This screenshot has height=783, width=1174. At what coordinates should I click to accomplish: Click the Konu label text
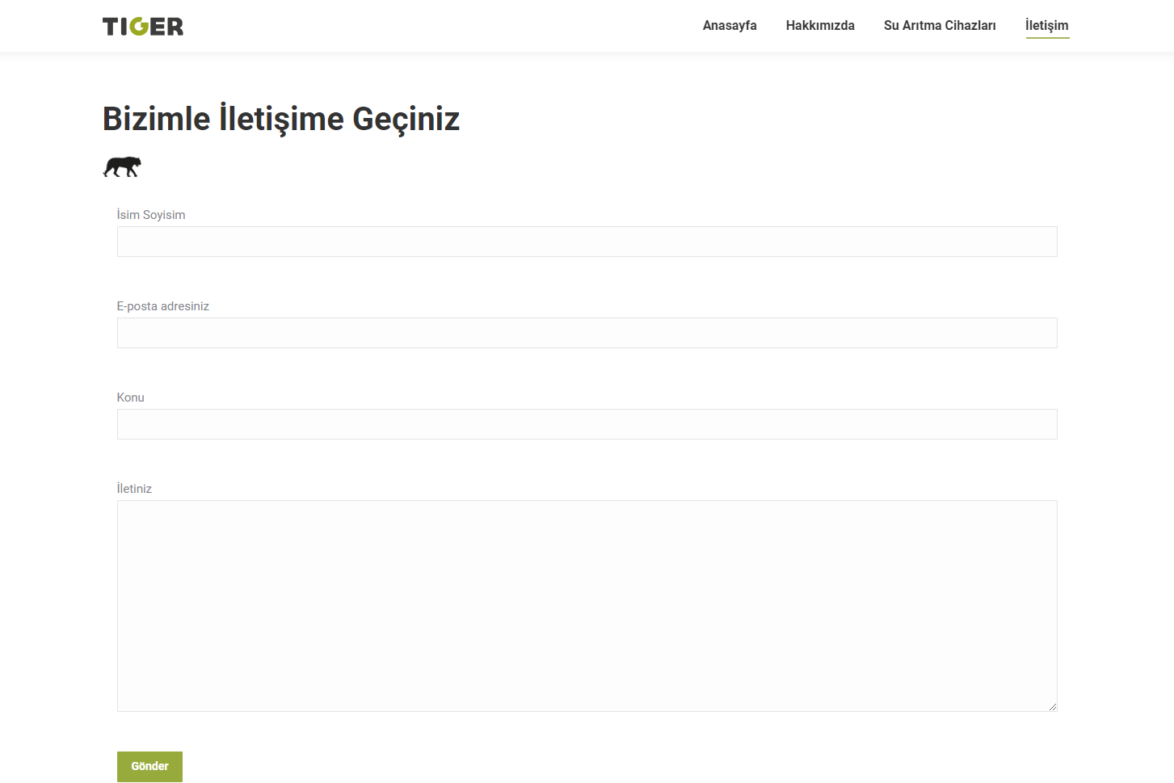tap(130, 398)
